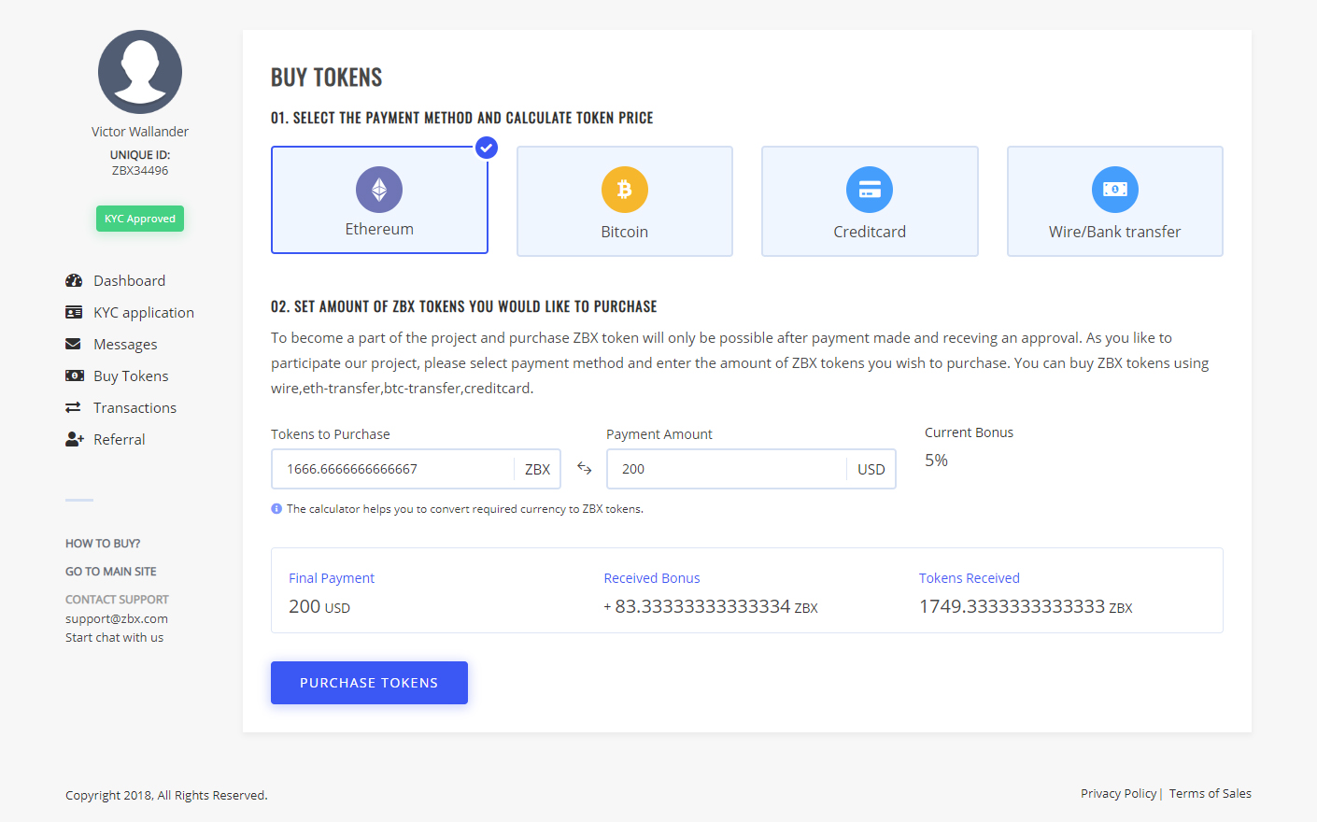Click the Dashboard gauge icon
The width and height of the screenshot is (1317, 822).
[74, 280]
